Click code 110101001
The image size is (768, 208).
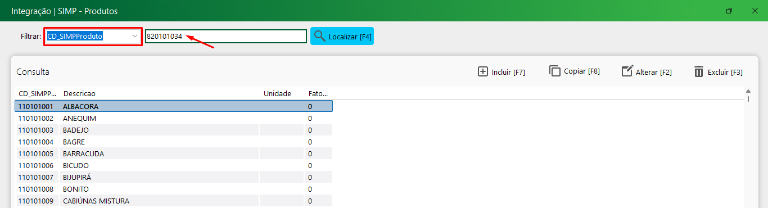tap(35, 106)
